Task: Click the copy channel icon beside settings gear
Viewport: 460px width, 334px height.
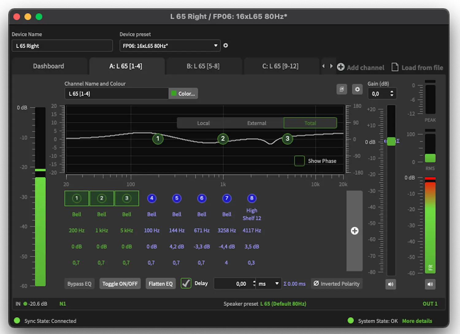Action: [342, 89]
